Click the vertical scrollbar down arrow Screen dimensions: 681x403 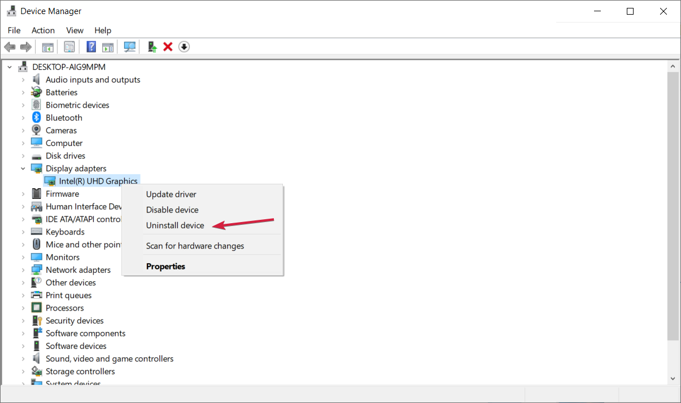pyautogui.click(x=673, y=378)
